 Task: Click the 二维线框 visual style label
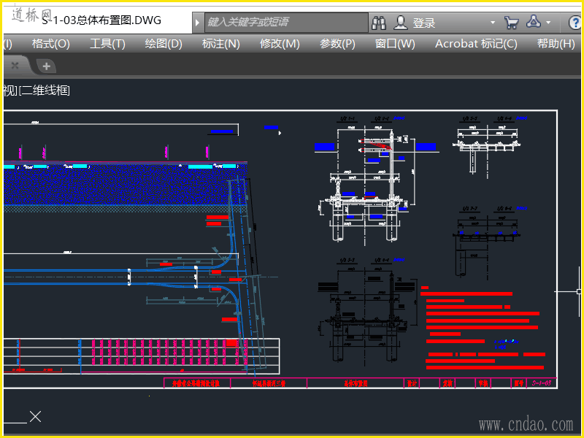pos(46,91)
